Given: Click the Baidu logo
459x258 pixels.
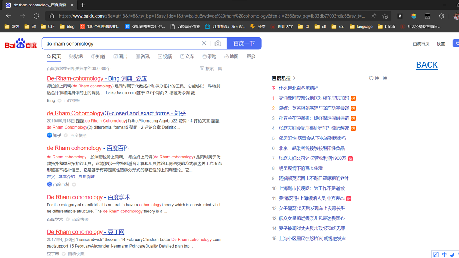Looking at the screenshot, I should point(21,43).
